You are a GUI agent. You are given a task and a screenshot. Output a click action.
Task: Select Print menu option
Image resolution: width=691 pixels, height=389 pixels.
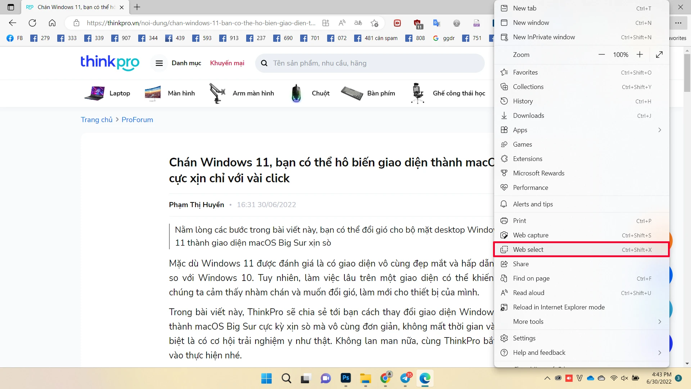coord(520,220)
